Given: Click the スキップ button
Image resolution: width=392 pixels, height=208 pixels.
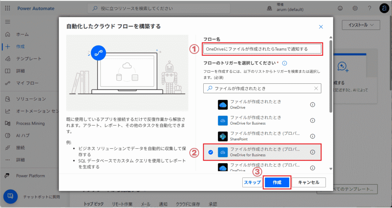Looking at the screenshot, I should coord(252,182).
